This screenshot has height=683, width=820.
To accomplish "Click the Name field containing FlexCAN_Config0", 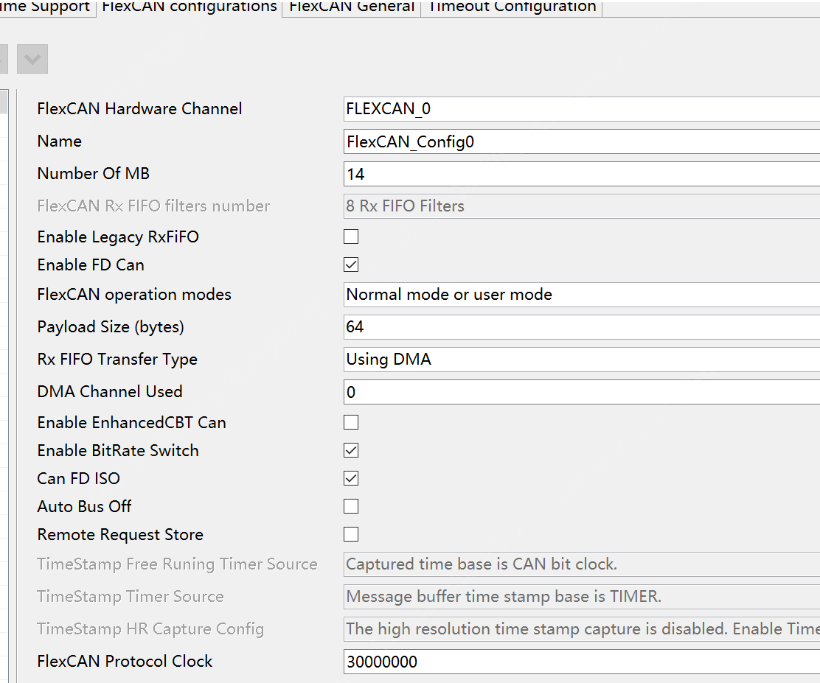I will (x=581, y=141).
